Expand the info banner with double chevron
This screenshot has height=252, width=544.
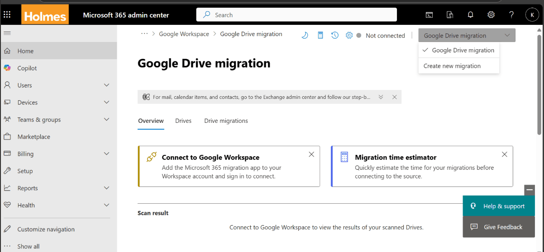[381, 97]
